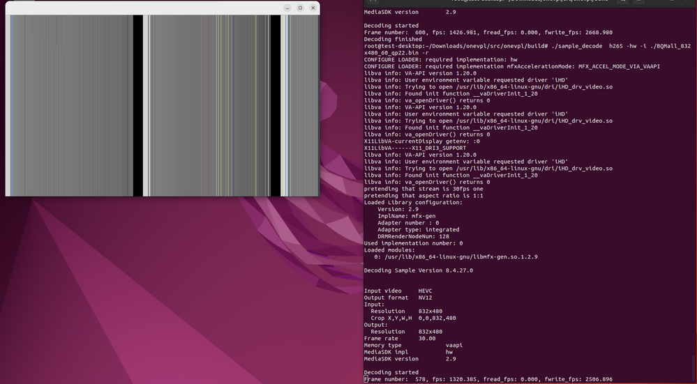Maximize the video render window

[x=300, y=8]
